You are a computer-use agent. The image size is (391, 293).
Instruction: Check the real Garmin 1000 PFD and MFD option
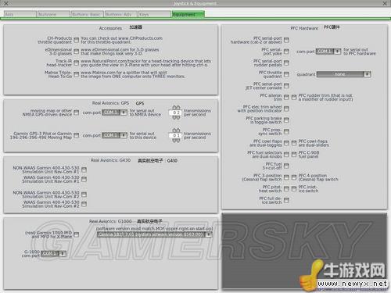(x=76, y=234)
